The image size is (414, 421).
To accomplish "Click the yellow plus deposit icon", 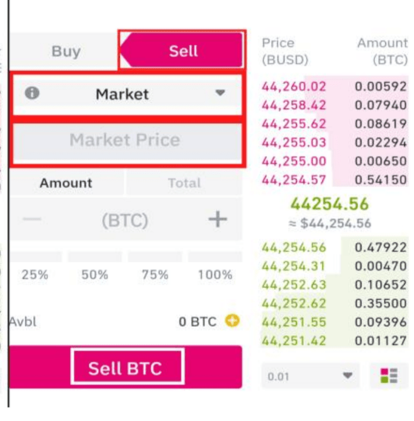I will [232, 321].
